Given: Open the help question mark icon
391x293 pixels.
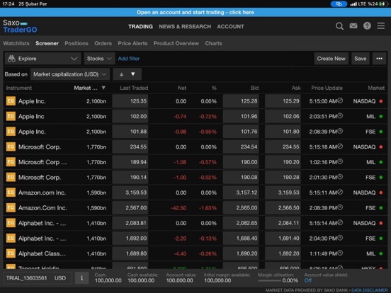Looking at the screenshot, I should click(367, 26).
